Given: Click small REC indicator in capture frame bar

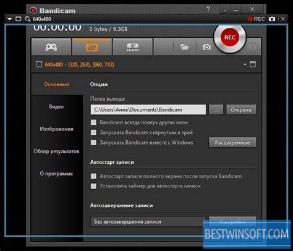Looking at the screenshot, I should pos(257,19).
